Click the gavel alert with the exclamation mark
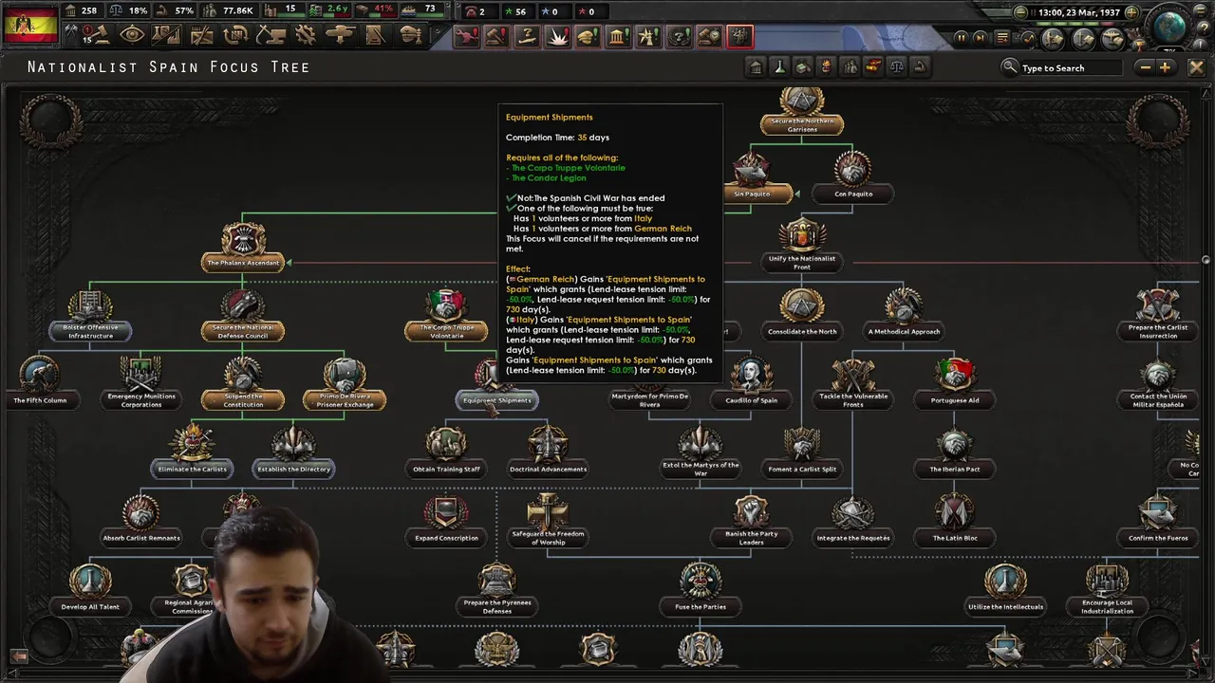Image resolution: width=1215 pixels, height=683 pixels. tap(496, 37)
